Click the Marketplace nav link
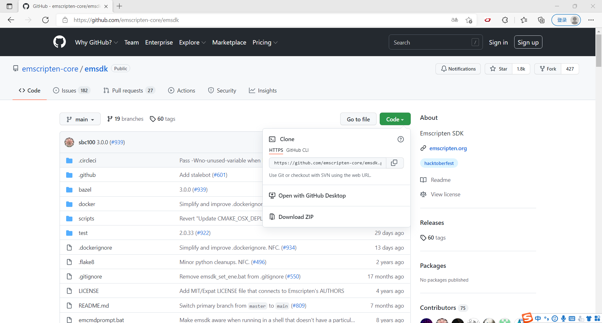 point(229,42)
